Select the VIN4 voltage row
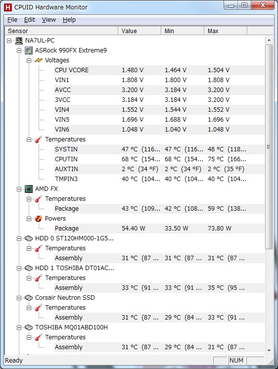Screen dimensions: 278x369 [x=159, y=110]
